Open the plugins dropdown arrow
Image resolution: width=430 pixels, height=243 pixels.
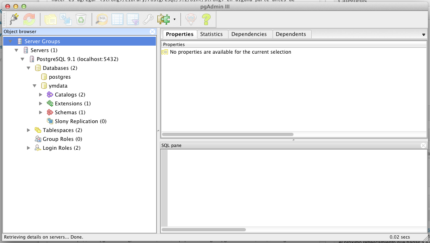coord(174,19)
